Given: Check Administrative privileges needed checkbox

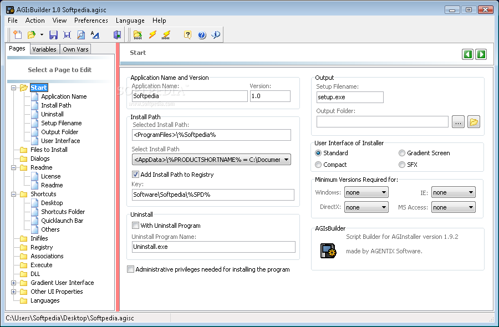Looking at the screenshot, I should click(130, 269).
